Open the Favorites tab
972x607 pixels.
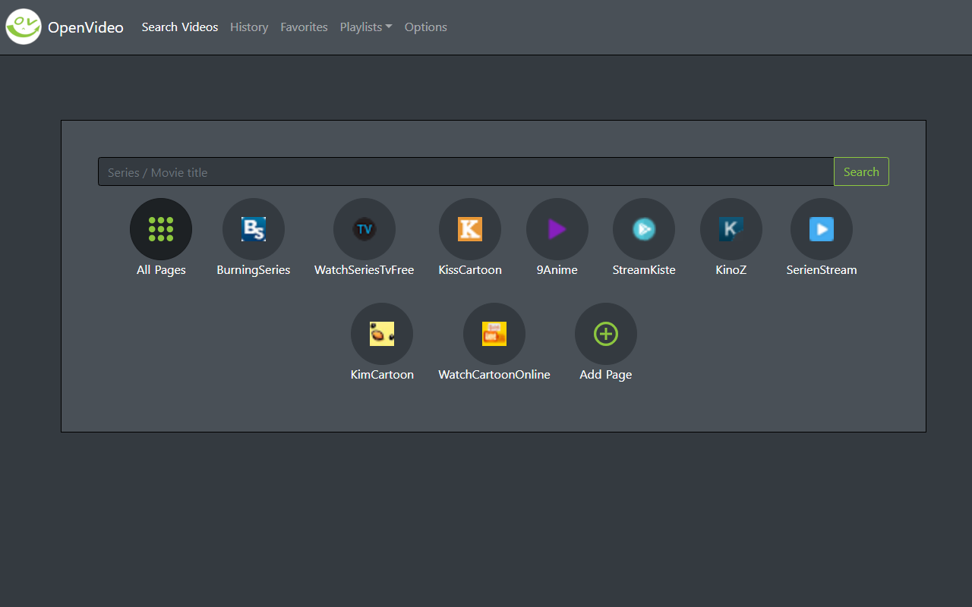click(304, 27)
